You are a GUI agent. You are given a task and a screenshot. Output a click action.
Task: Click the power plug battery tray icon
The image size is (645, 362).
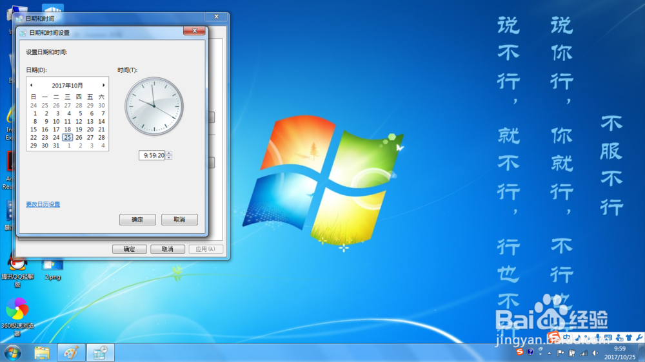coord(571,352)
